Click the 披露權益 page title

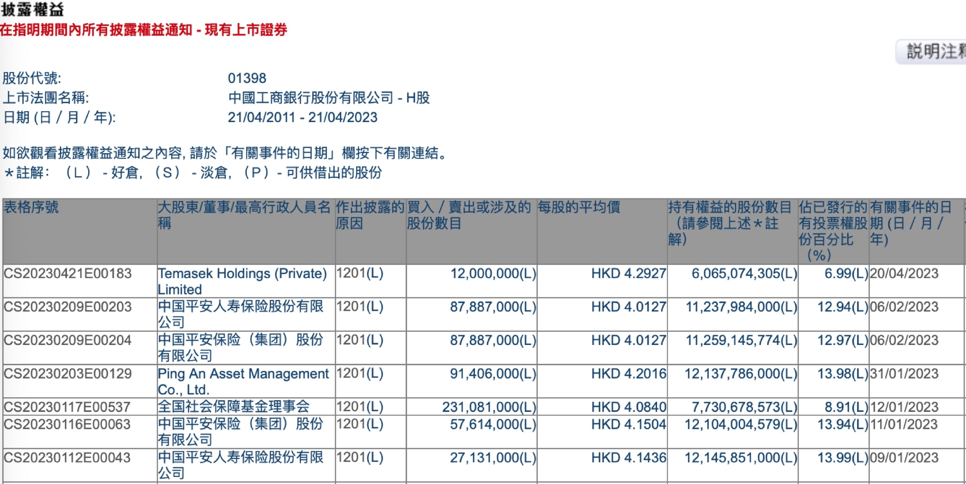[32, 9]
